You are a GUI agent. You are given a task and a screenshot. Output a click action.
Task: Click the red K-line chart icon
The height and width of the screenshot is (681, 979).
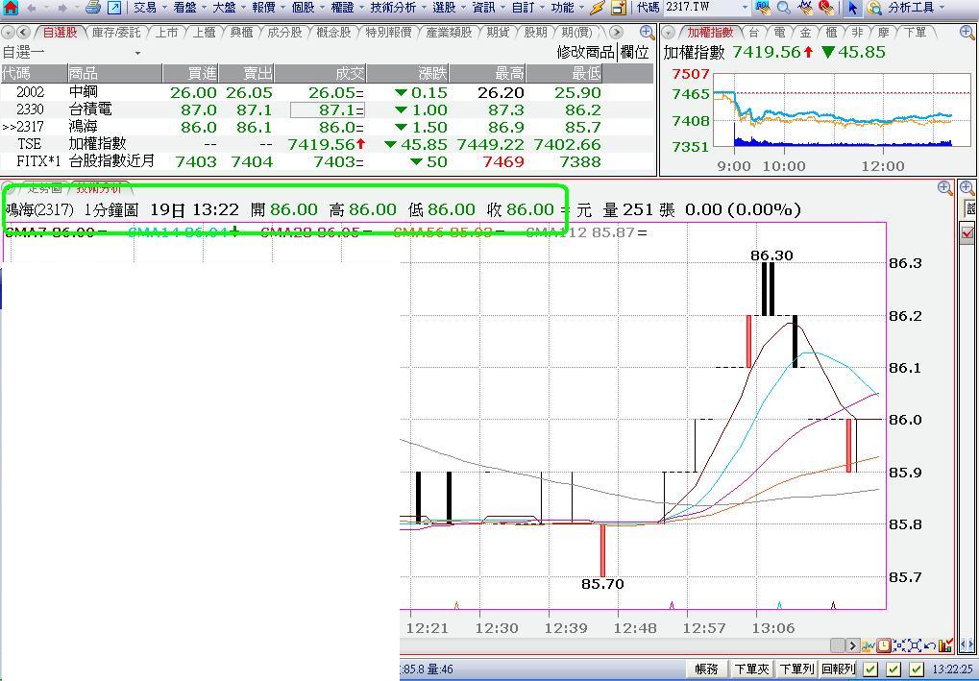826,8
